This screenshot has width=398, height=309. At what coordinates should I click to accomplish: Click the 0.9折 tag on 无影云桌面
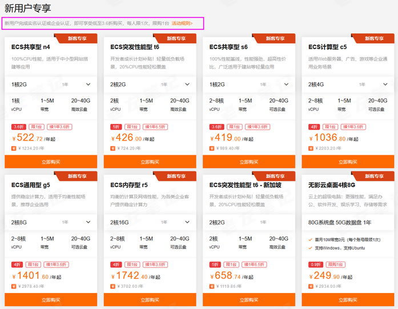(x=316, y=264)
